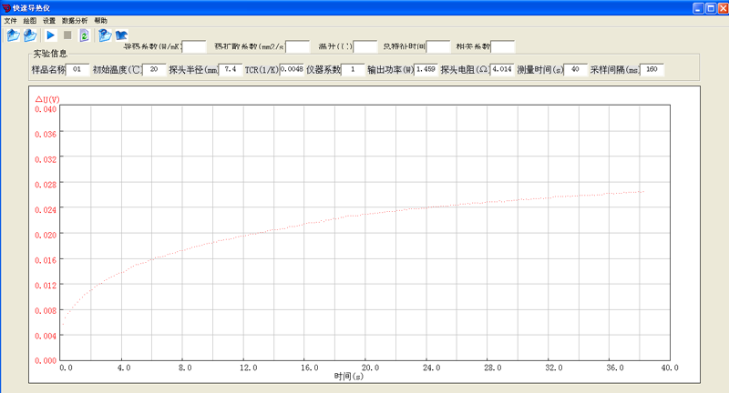Viewport: 729px width, 393px height.
Task: Open the 绘图 menu
Action: 30,20
